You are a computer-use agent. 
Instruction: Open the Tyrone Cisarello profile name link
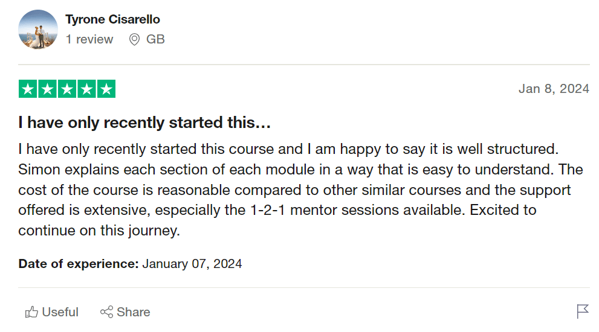point(112,19)
